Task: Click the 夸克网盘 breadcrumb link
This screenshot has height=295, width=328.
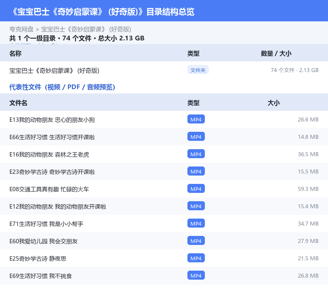Action: tap(21, 29)
